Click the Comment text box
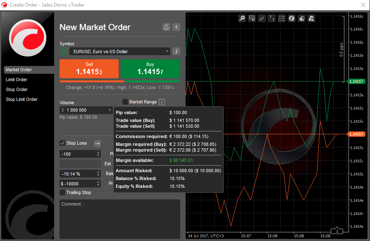370x241 pixels. (x=120, y=219)
